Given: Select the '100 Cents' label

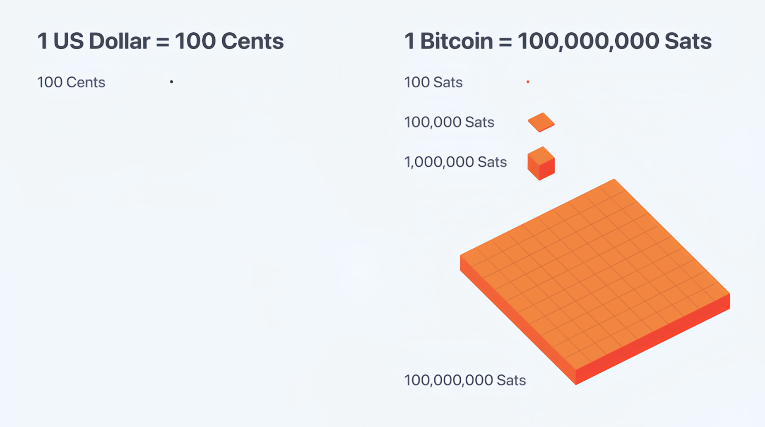Looking at the screenshot, I should click(71, 82).
